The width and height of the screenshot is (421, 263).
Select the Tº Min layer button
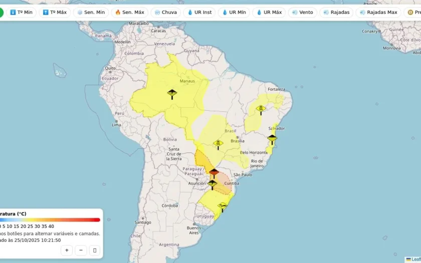[x=21, y=13]
